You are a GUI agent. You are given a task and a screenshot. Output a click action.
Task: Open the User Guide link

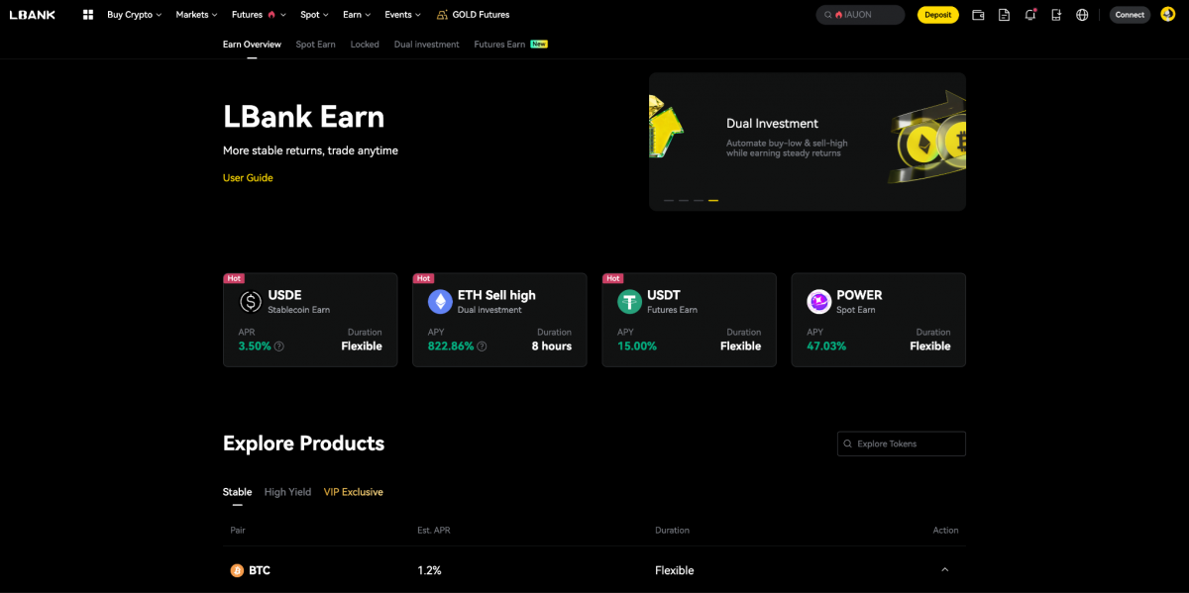[x=248, y=177]
